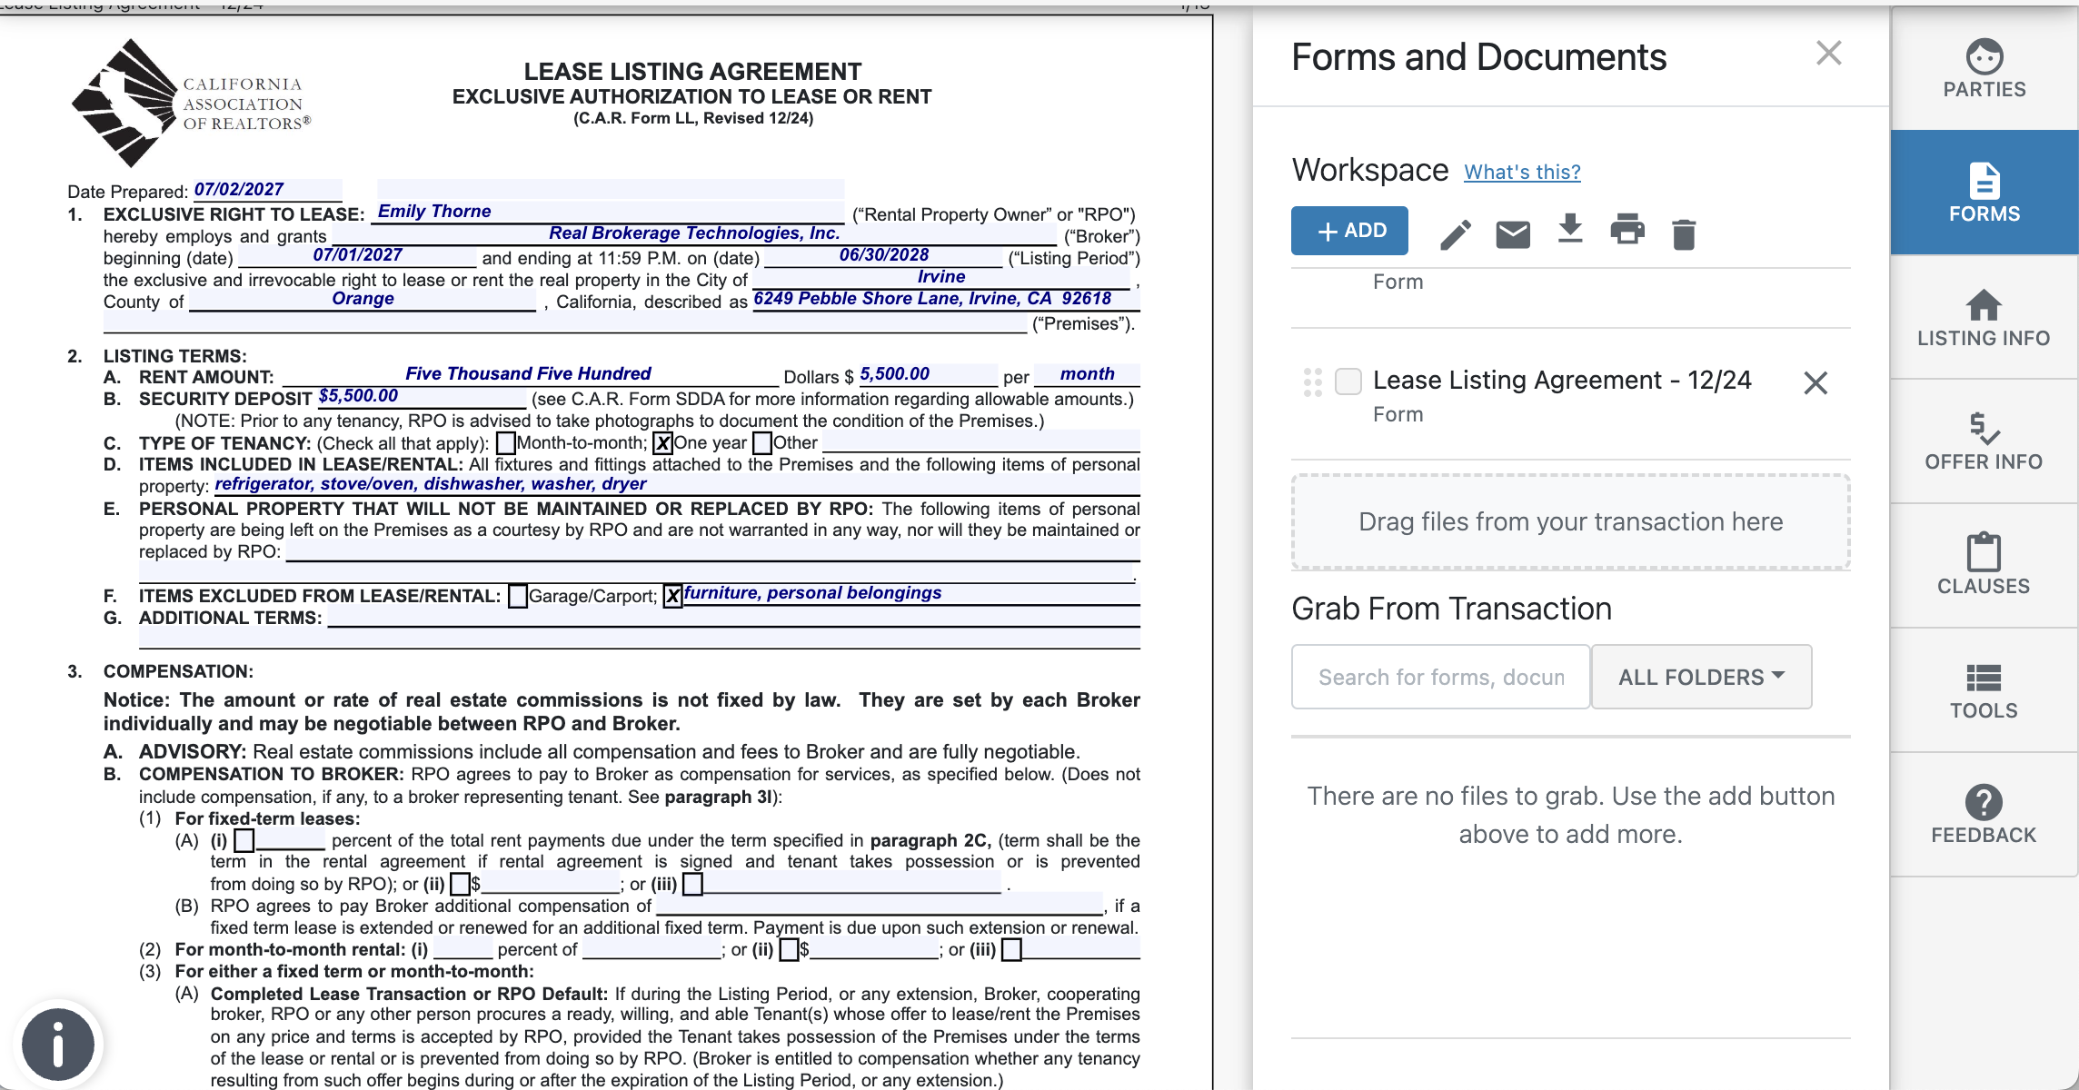
Task: Click the envelope email icon
Action: tap(1513, 233)
